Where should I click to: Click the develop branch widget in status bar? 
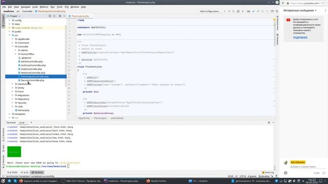(x=264, y=176)
